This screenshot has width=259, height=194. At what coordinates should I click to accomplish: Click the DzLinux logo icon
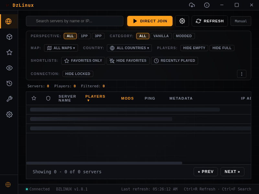point(7,5)
